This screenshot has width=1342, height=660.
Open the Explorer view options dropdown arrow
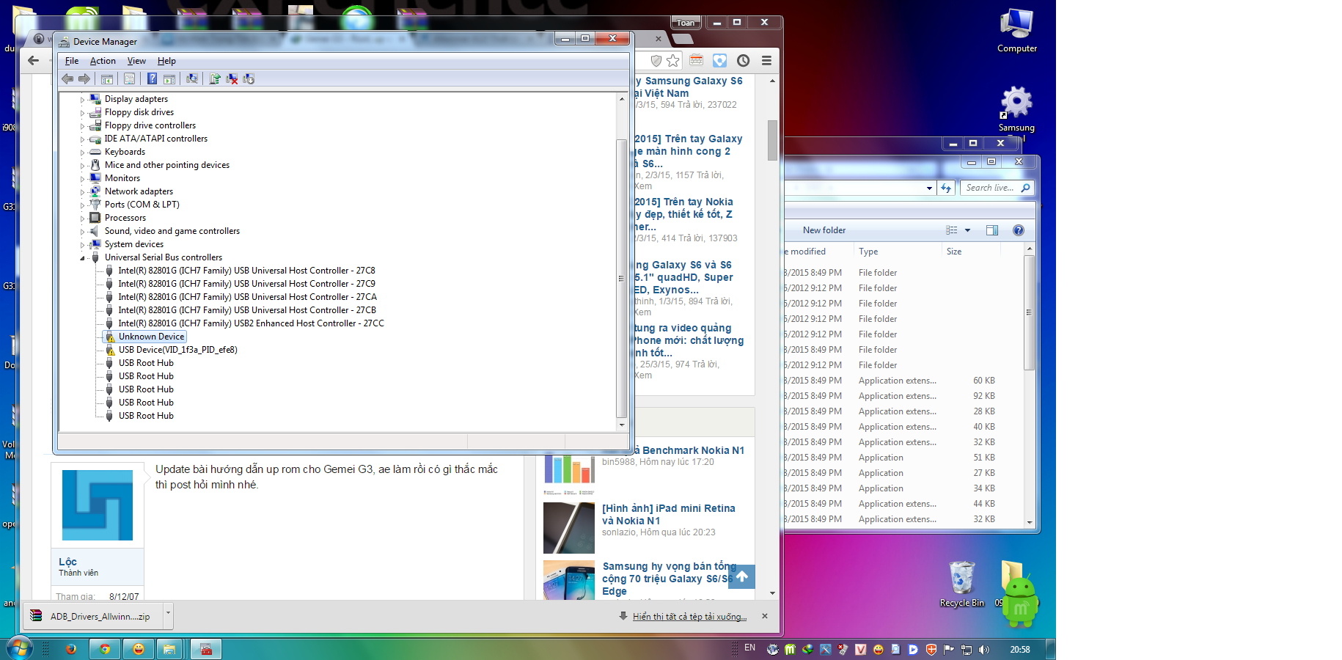967,230
